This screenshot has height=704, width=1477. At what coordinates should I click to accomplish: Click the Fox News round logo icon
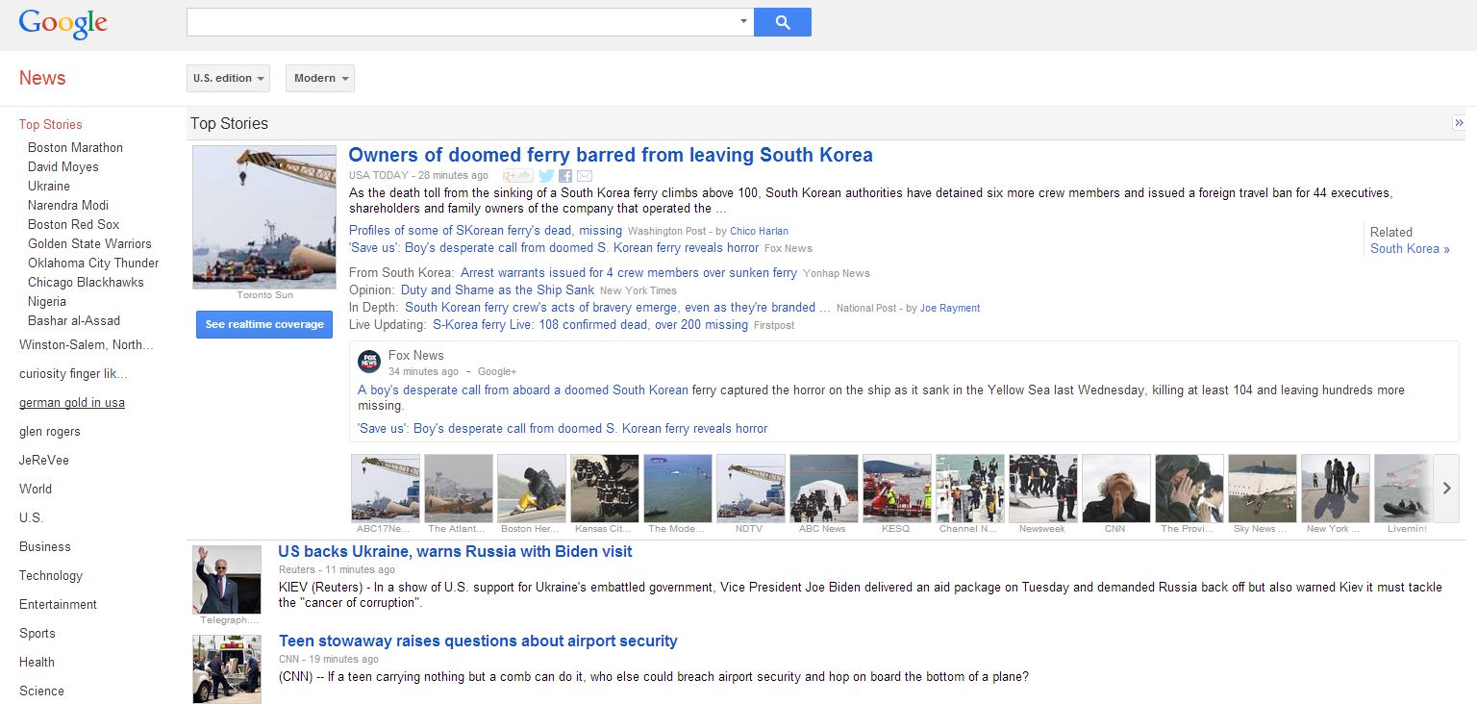coord(369,362)
